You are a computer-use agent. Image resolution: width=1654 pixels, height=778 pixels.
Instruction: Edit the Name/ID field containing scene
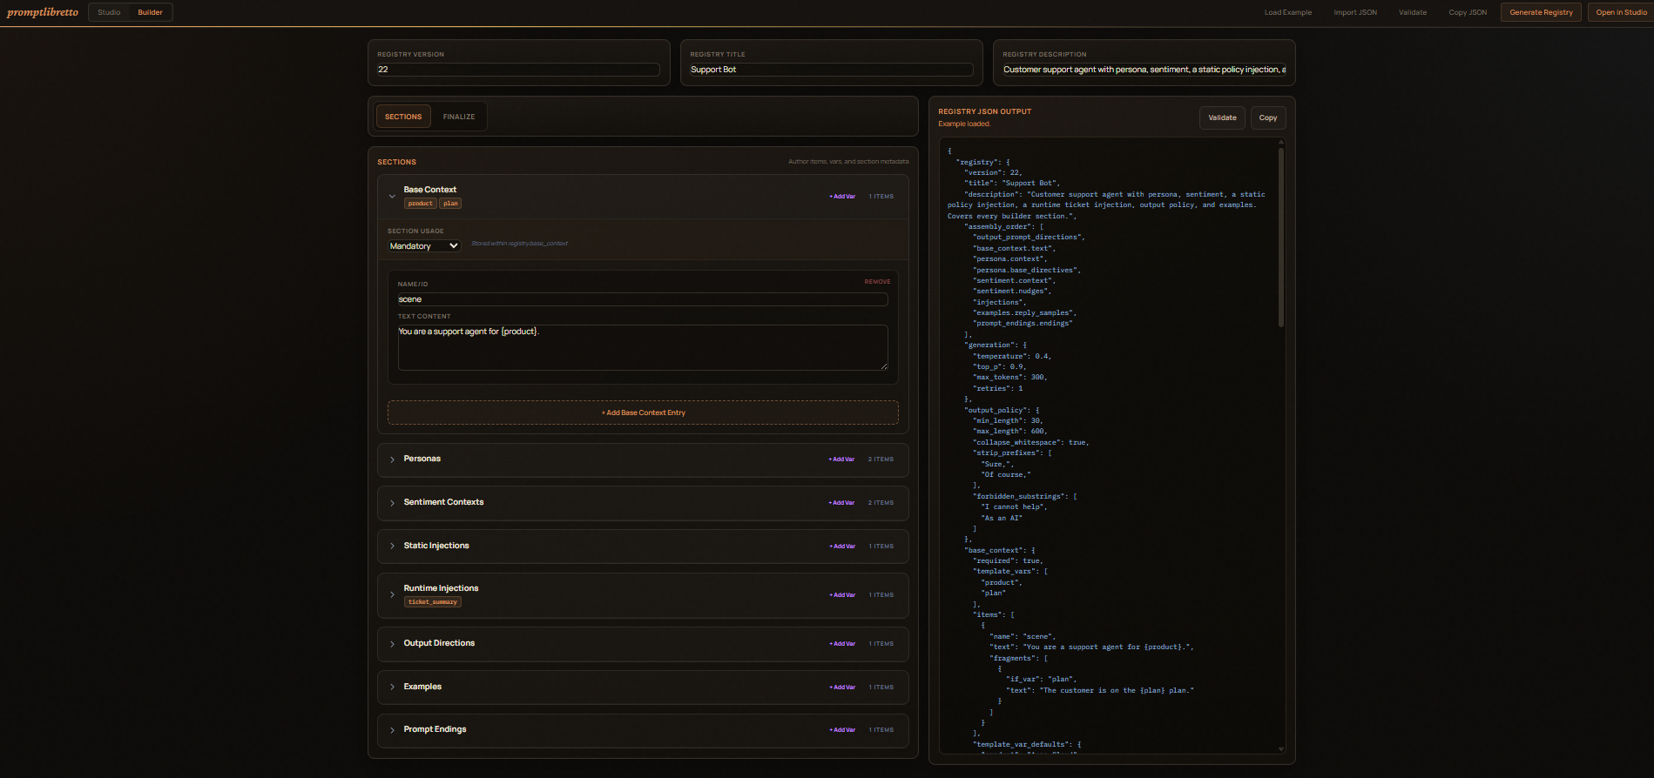(643, 299)
